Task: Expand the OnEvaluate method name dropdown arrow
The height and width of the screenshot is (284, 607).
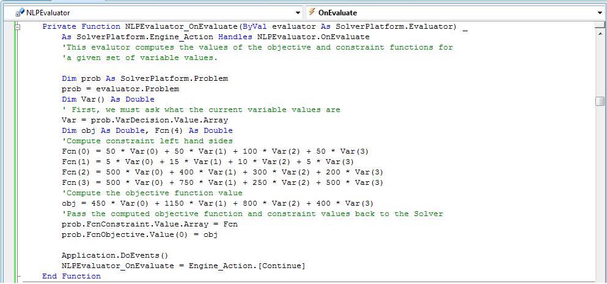Action: (600, 13)
